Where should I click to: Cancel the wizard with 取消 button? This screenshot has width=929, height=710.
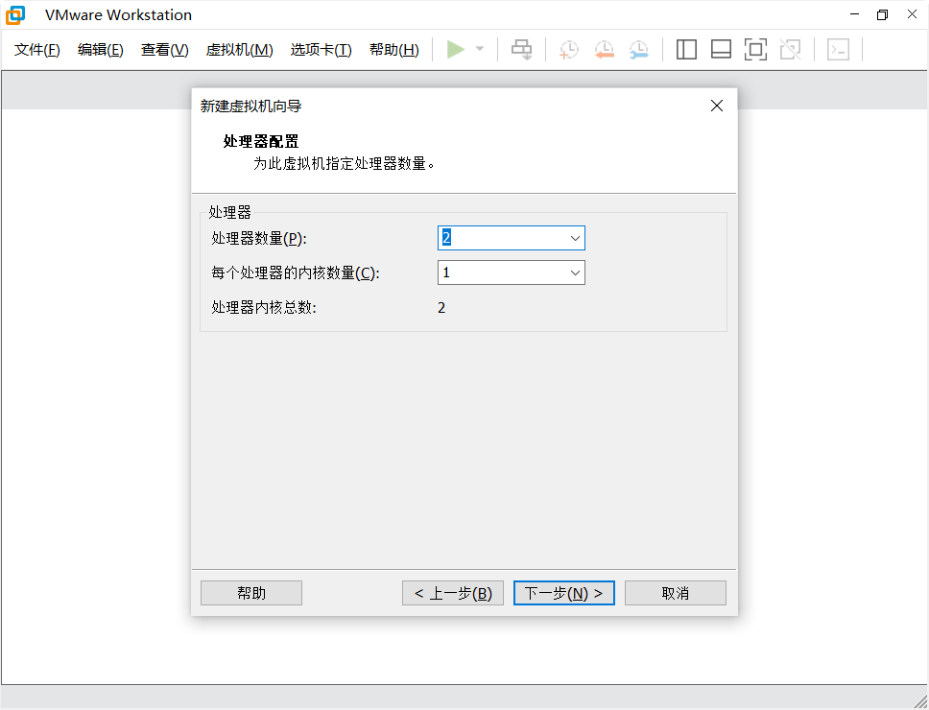pyautogui.click(x=676, y=593)
